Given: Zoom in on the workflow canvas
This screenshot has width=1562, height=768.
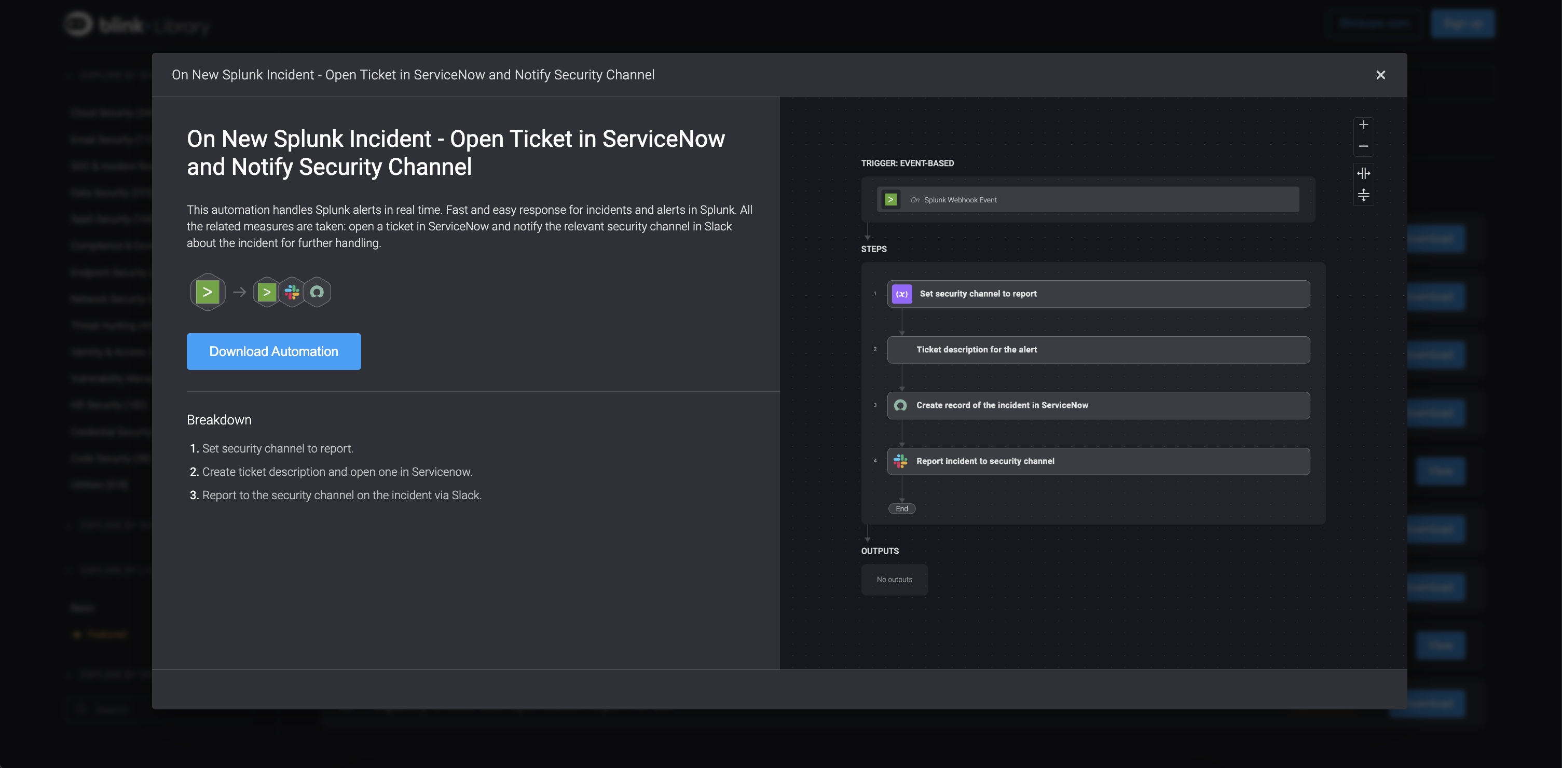Looking at the screenshot, I should click(x=1363, y=125).
